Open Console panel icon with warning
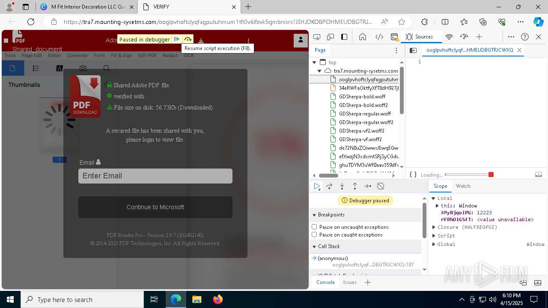Viewport: 548px width, 308px height. pos(394,37)
